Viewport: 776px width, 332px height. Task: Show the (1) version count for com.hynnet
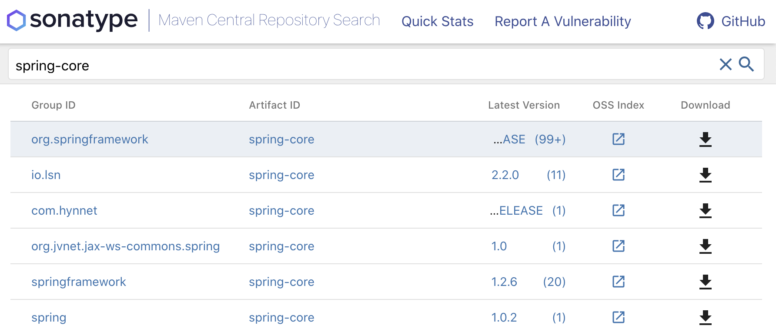click(559, 210)
